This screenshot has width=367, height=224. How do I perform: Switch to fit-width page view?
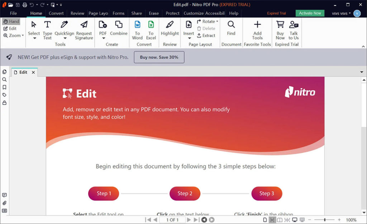[272, 220]
